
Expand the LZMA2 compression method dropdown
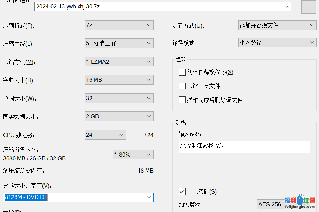click(x=149, y=62)
